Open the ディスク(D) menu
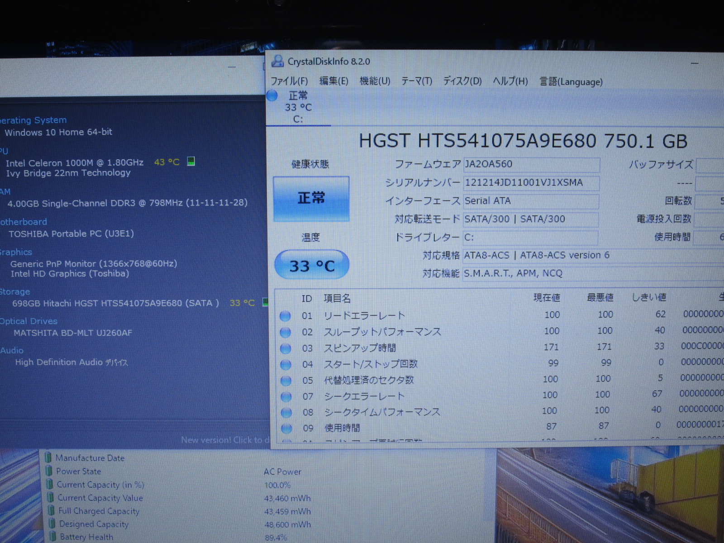Viewport: 724px width, 543px height. tap(462, 81)
